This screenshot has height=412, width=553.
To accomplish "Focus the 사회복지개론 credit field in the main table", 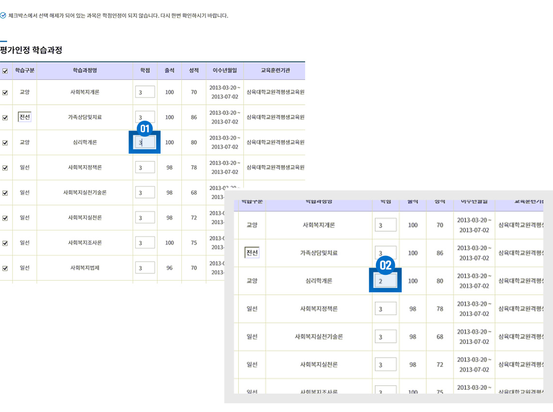I will (x=145, y=92).
